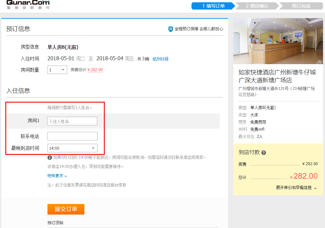Select the 1 填写订单 step tab
The width and height of the screenshot is (325, 228).
(214, 6)
